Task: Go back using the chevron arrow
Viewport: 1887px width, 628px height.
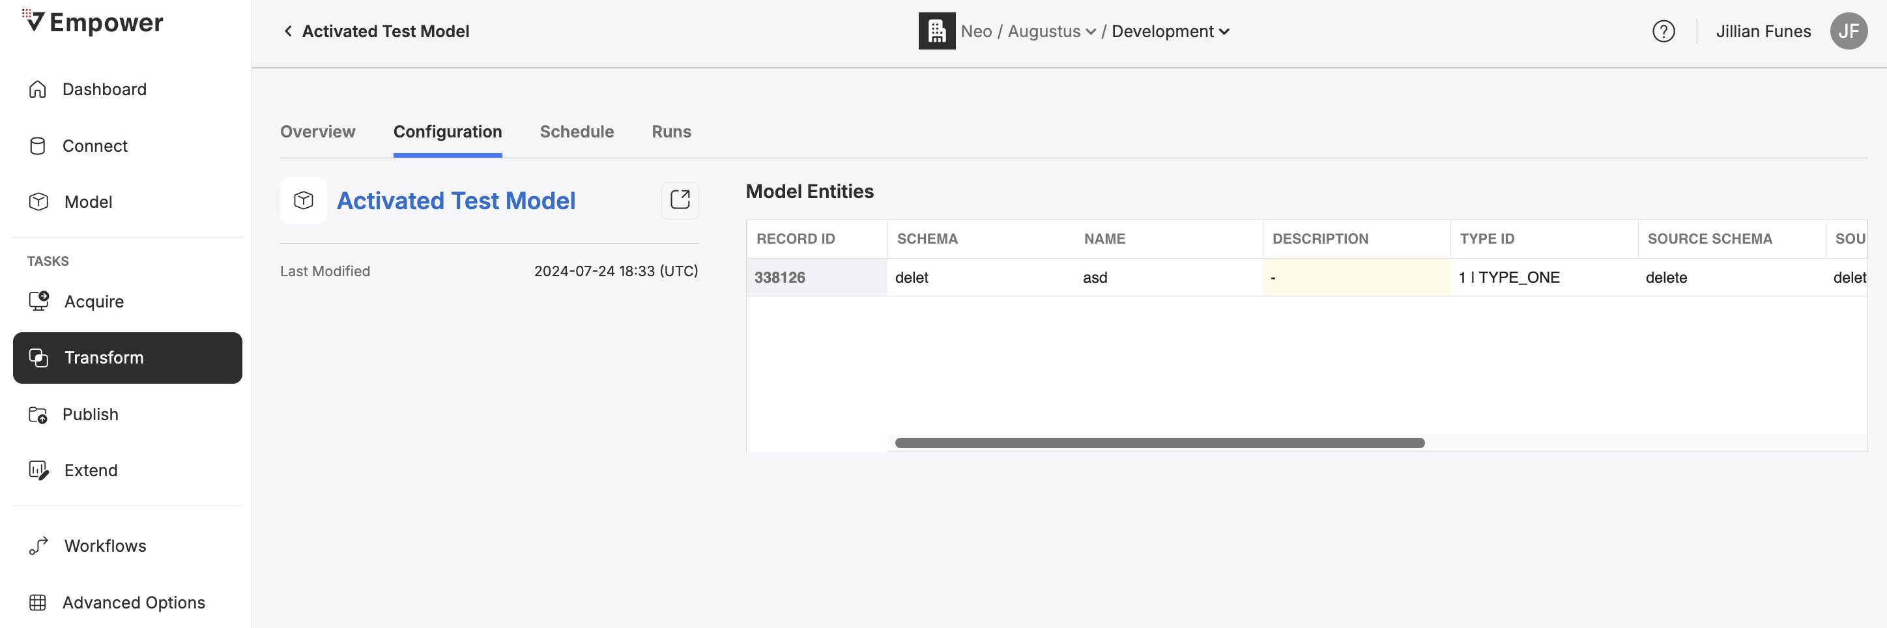Action: (288, 31)
